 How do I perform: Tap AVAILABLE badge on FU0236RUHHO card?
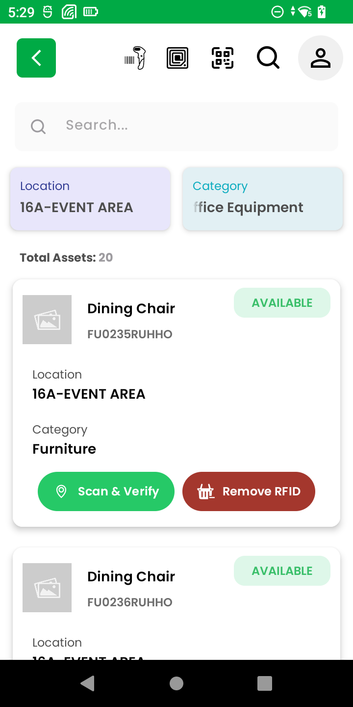tap(282, 571)
